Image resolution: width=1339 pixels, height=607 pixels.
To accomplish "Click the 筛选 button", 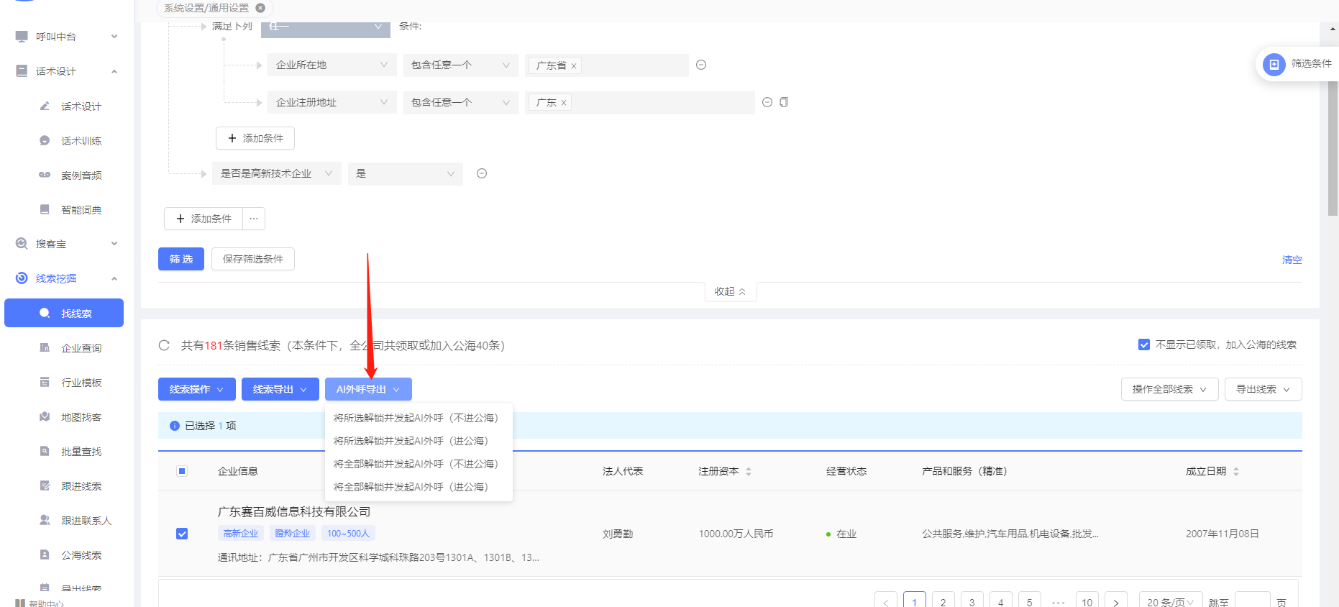I will [181, 259].
